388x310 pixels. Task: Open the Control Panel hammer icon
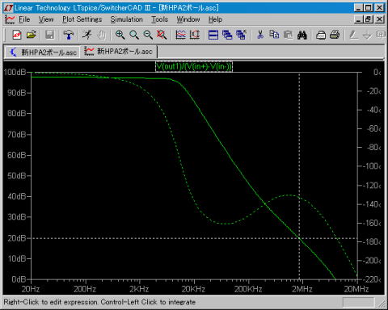pyautogui.click(x=69, y=35)
